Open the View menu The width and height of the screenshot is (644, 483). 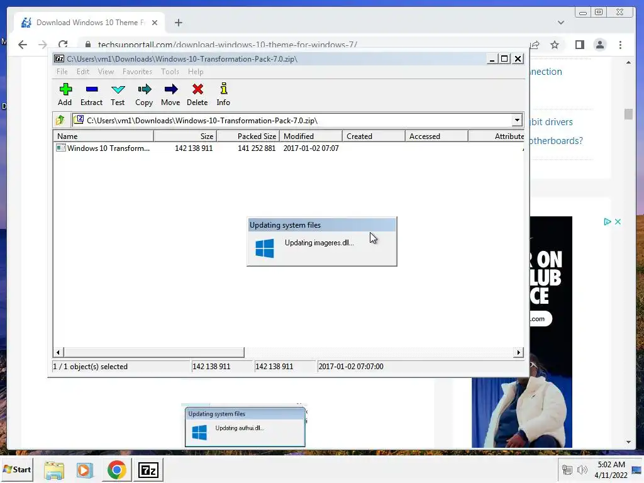click(106, 72)
